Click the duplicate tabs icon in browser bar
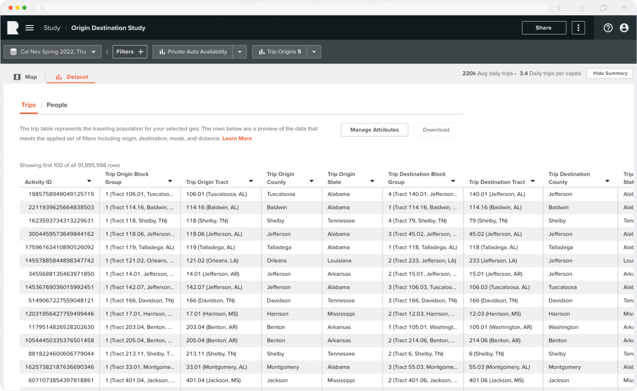The image size is (637, 391). (x=603, y=8)
